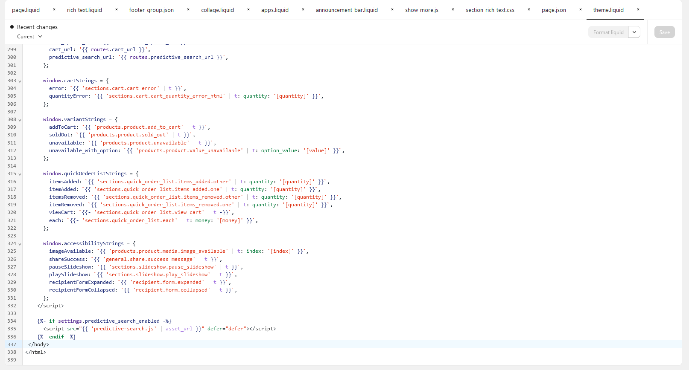Collapse the window.cartStrings block at line 303
The width and height of the screenshot is (689, 370).
coord(20,81)
